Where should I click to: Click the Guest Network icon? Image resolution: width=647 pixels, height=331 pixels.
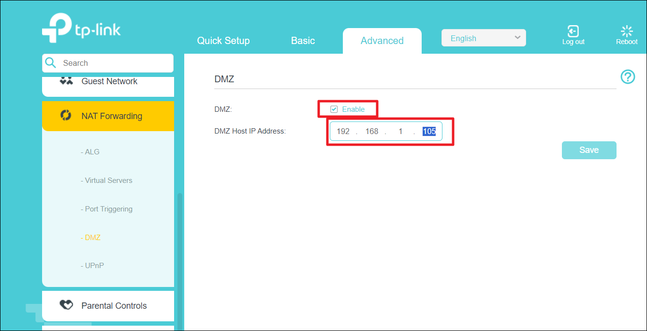click(x=66, y=81)
